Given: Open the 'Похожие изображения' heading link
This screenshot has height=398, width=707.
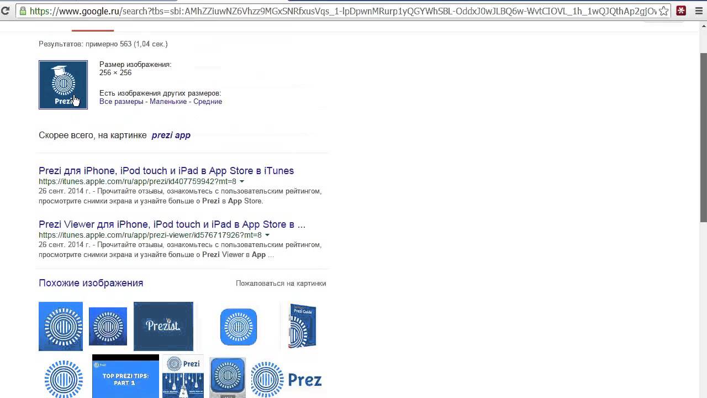Looking at the screenshot, I should coord(91,283).
